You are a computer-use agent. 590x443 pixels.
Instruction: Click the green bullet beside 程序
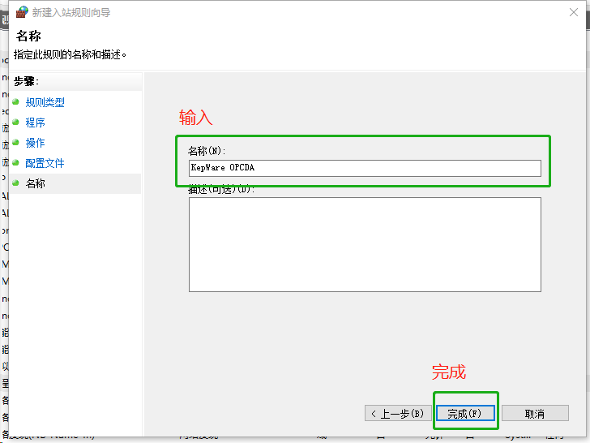15,122
